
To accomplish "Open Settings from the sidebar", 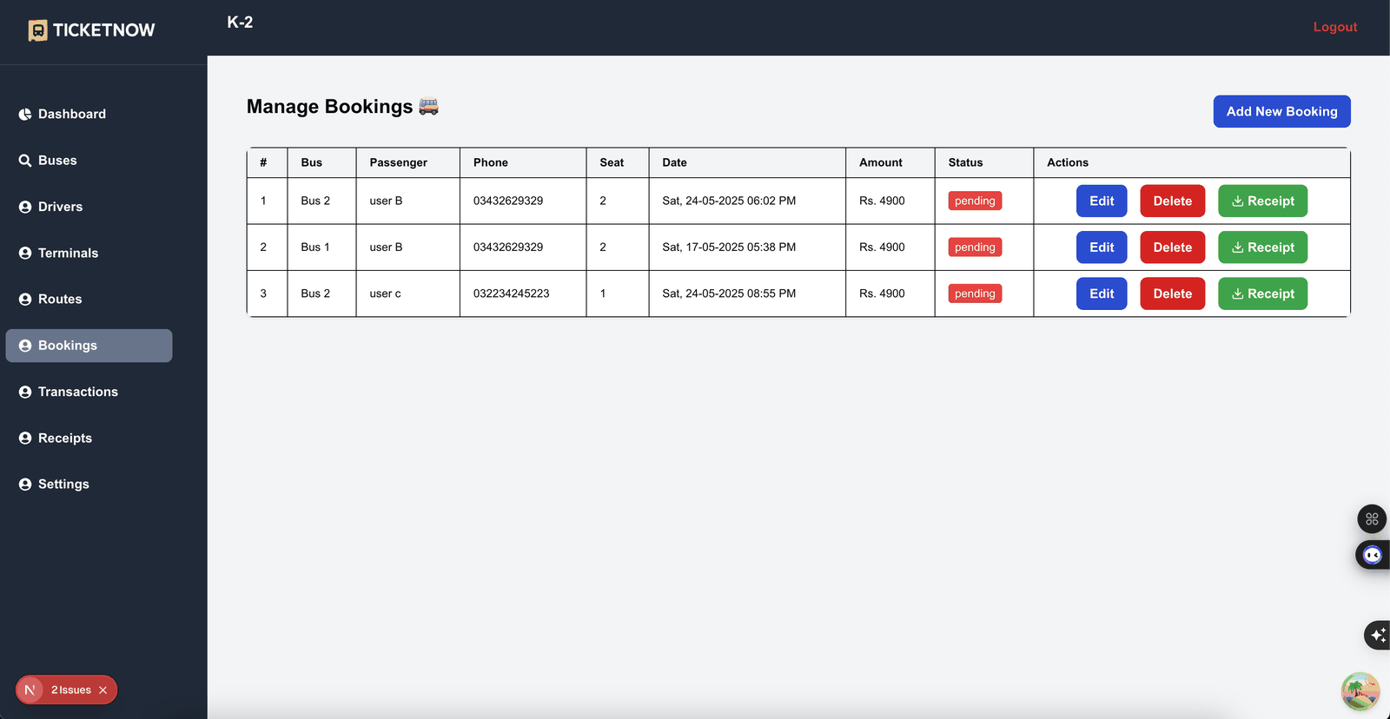I will 63,485.
